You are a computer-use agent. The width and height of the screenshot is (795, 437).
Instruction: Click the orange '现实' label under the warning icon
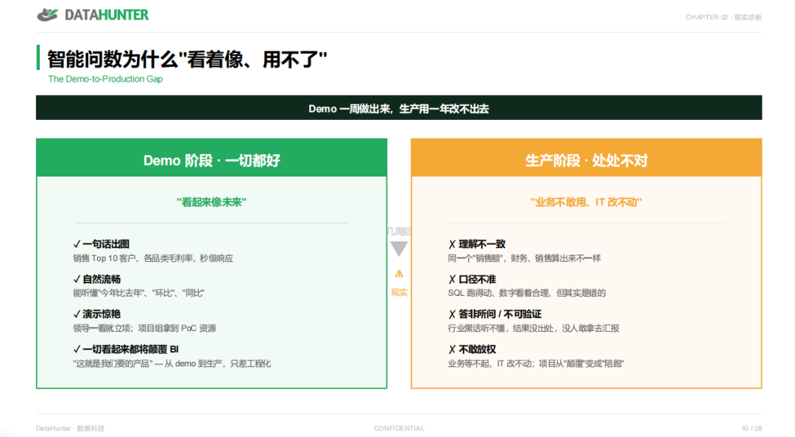399,293
